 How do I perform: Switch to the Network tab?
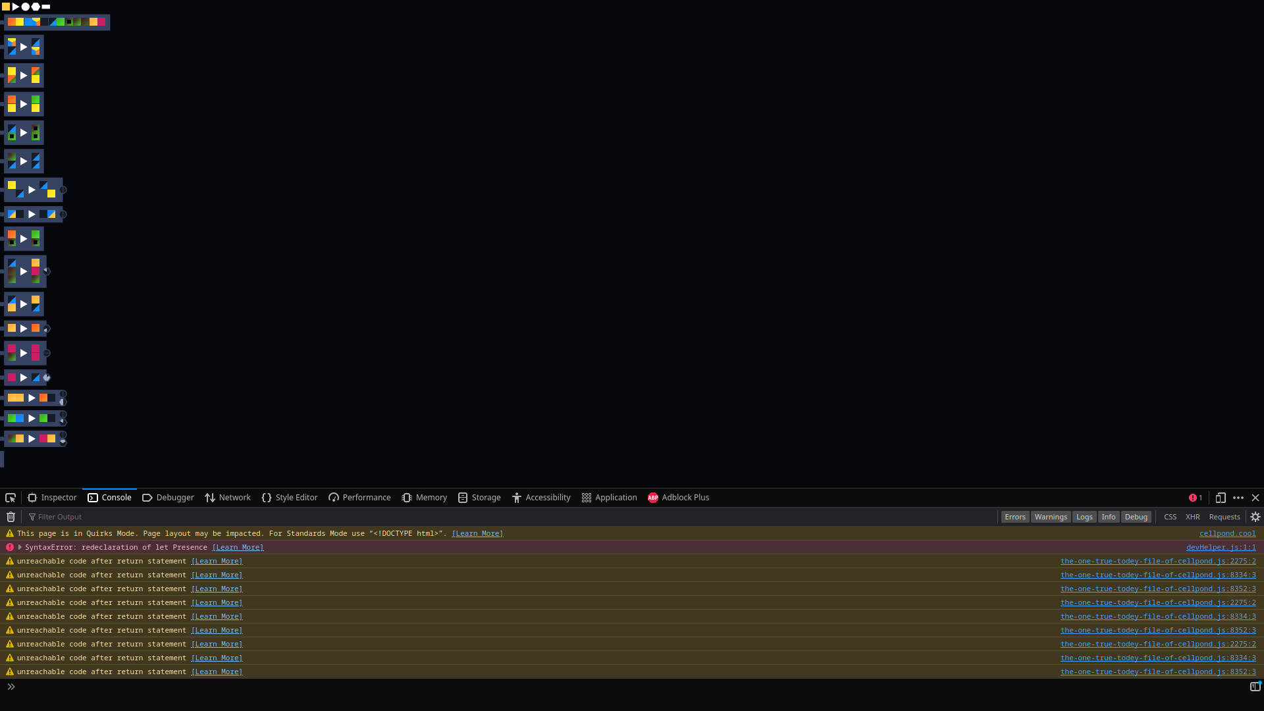coord(227,498)
